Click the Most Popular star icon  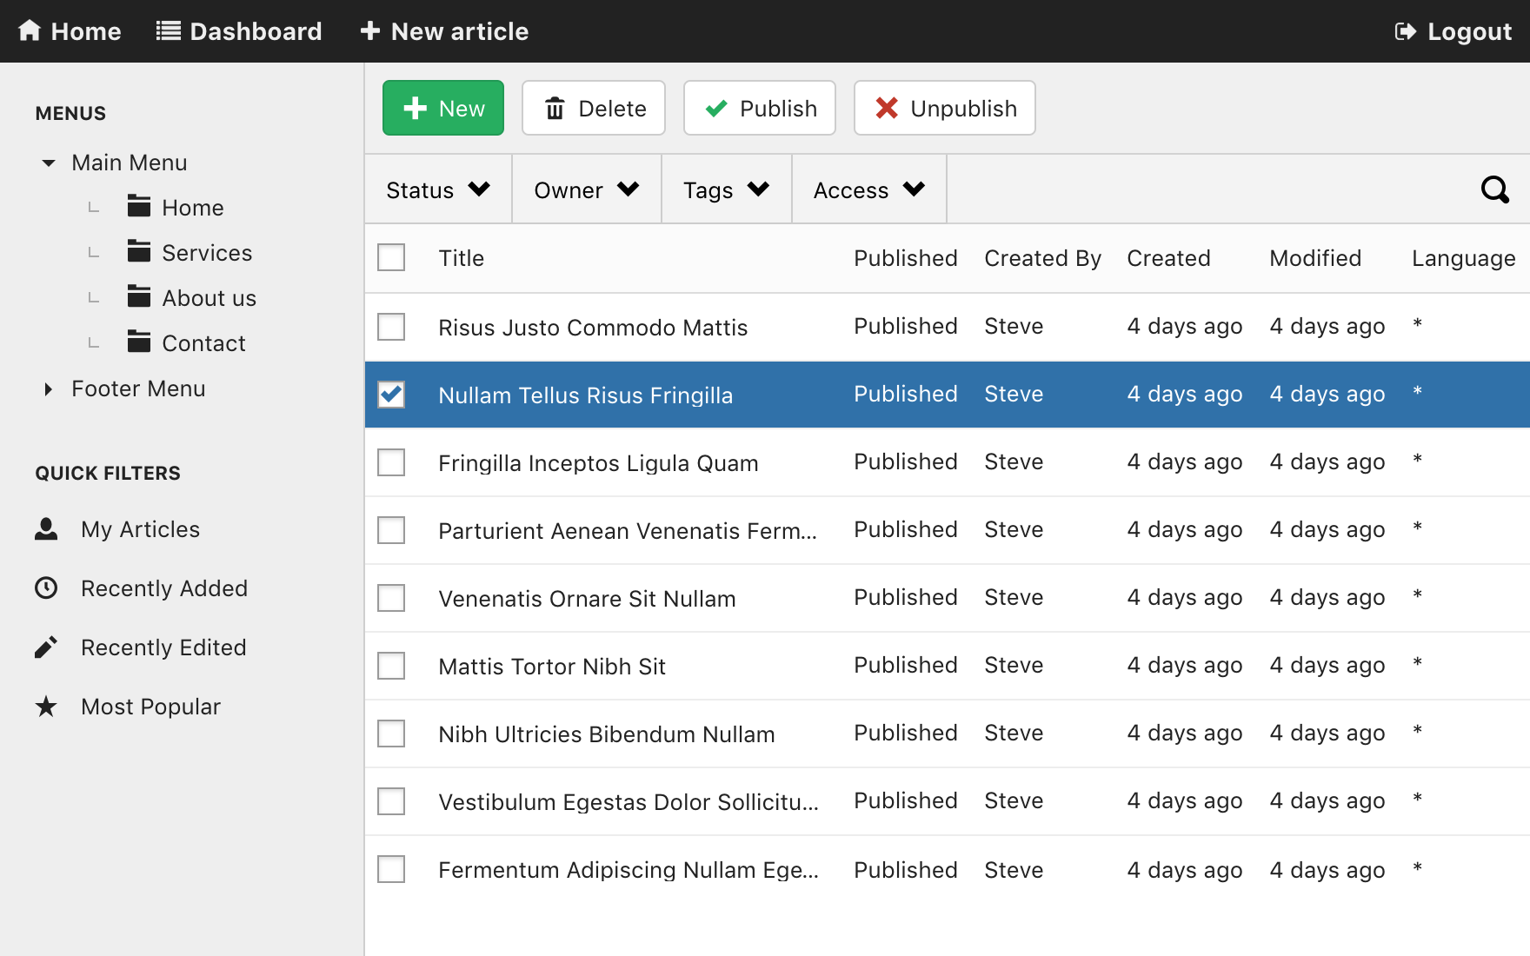point(46,707)
